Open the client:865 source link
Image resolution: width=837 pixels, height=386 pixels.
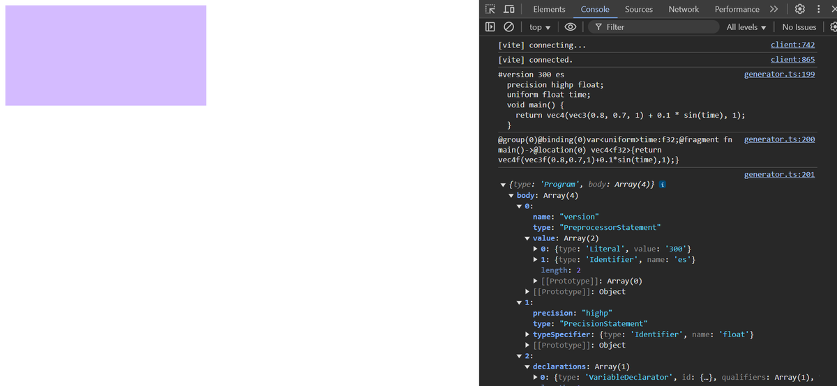coord(792,60)
